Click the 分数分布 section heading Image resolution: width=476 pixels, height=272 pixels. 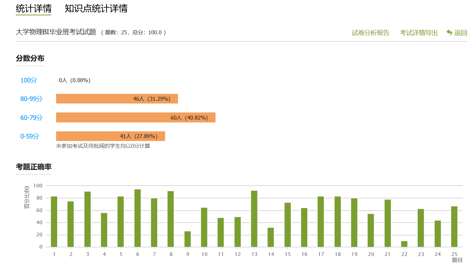(x=29, y=58)
